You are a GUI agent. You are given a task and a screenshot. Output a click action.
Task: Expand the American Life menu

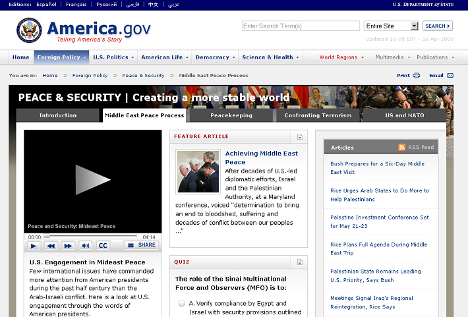(x=165, y=57)
